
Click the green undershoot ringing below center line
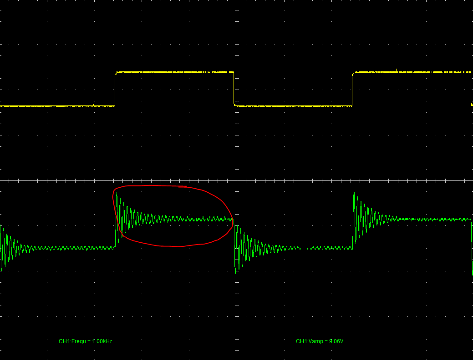coord(236,271)
